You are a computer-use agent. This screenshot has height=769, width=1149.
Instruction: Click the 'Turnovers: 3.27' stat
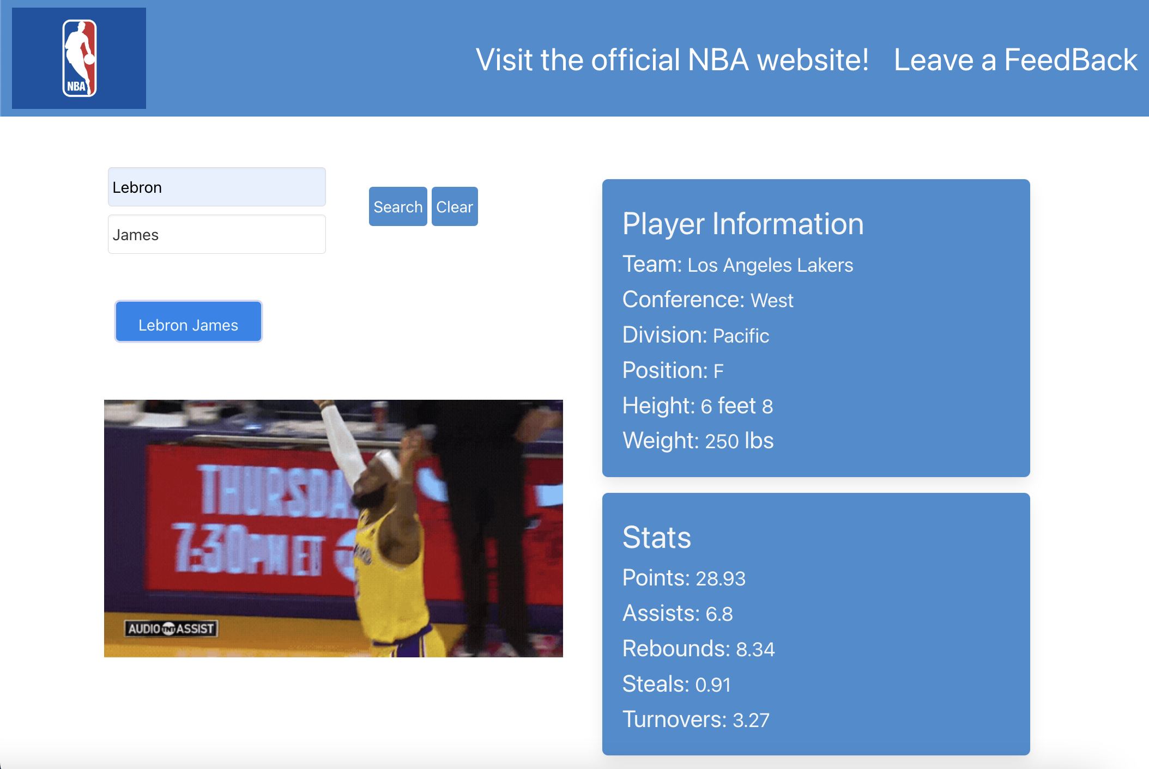tap(696, 719)
